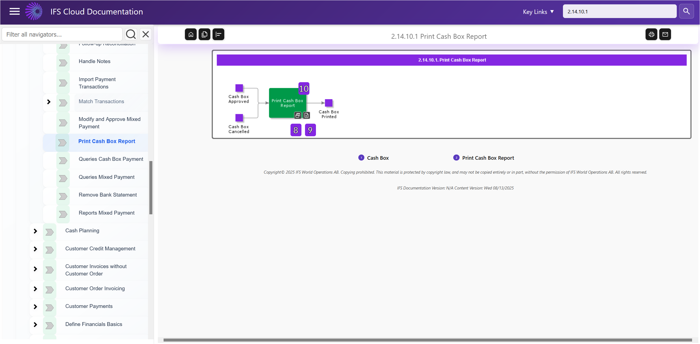Click document icon on Print Cash Box Report box
The height and width of the screenshot is (344, 700).
click(x=307, y=115)
